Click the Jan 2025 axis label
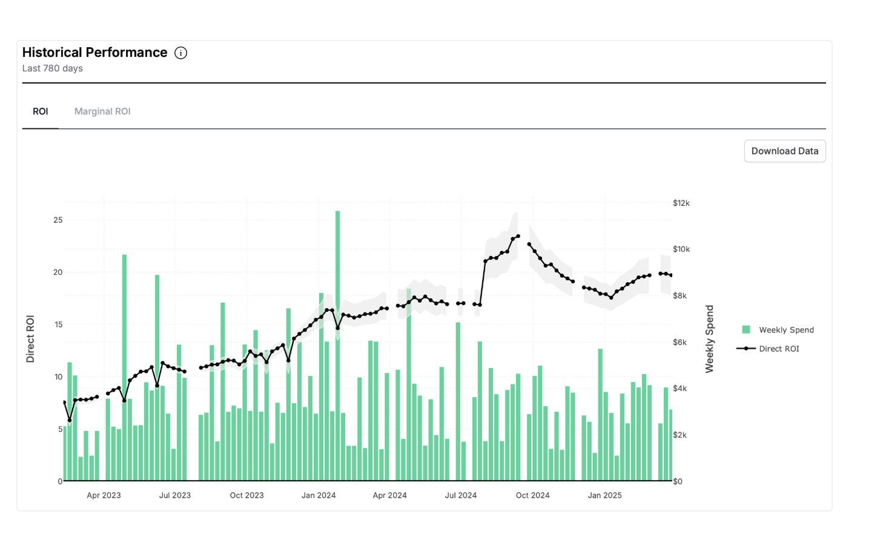Viewport: 883px width, 540px height. (604, 495)
